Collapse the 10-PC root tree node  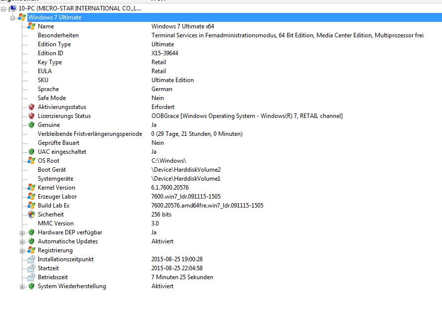(x=3, y=9)
